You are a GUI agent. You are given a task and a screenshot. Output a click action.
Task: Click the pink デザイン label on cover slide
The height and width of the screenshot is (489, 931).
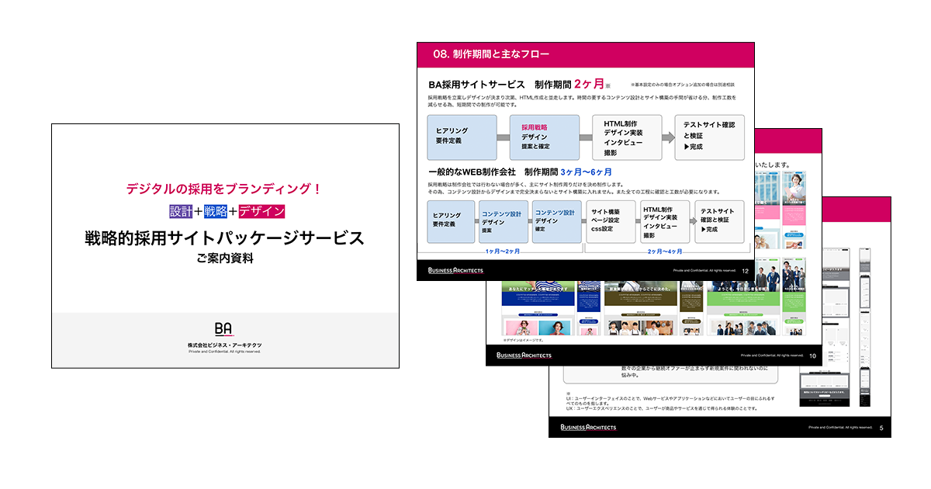coord(262,211)
